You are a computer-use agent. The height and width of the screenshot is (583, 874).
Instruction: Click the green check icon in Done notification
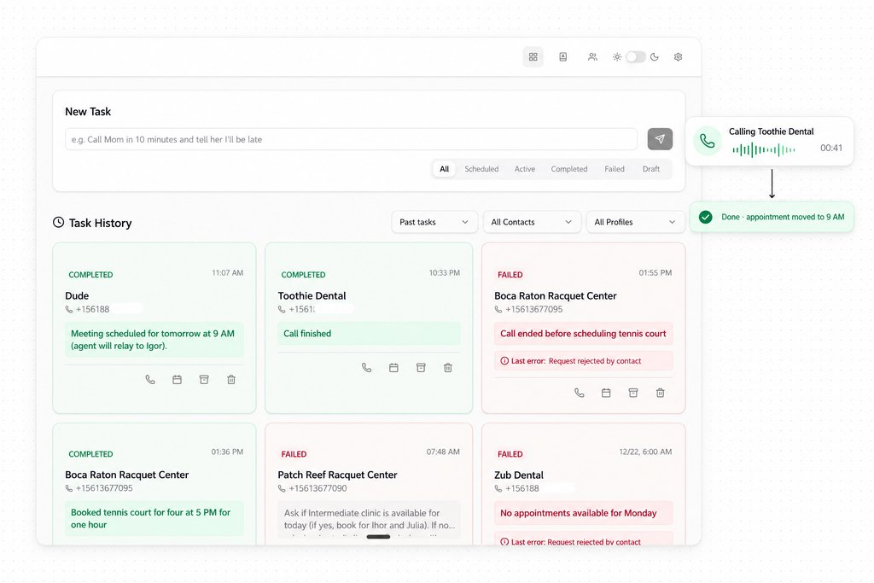[x=706, y=217]
